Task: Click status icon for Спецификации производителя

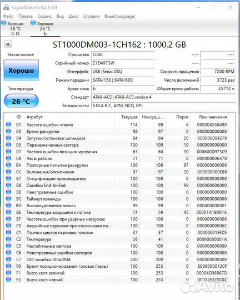Action: point(9,178)
